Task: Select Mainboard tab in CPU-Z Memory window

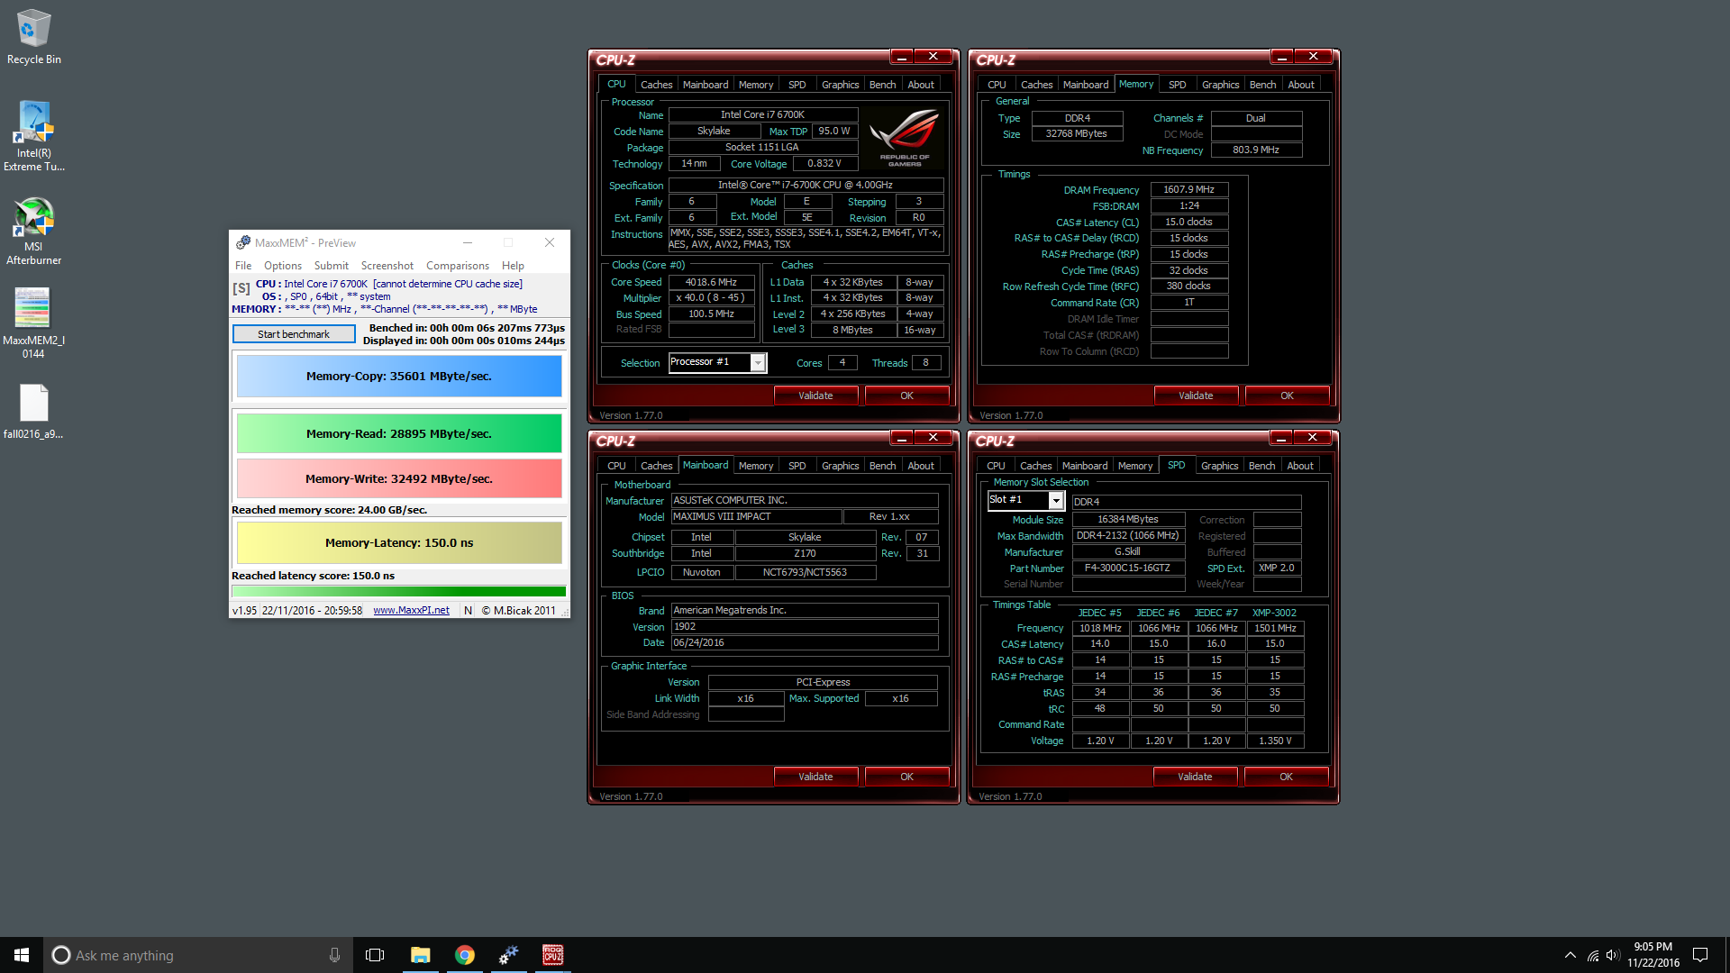Action: 1086,85
